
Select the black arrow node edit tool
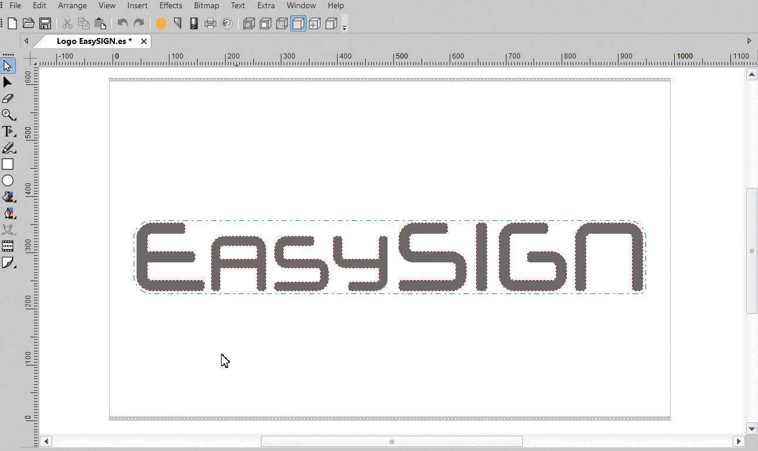8,82
